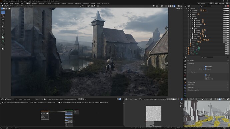Select the Move tool in viewport toolbar
This screenshot has width=230, height=129.
(3, 20)
